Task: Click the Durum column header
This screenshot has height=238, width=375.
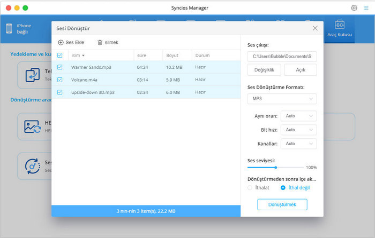Action: [x=202, y=55]
